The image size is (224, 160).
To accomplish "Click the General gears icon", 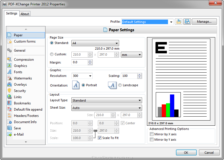I will tap(9, 50).
